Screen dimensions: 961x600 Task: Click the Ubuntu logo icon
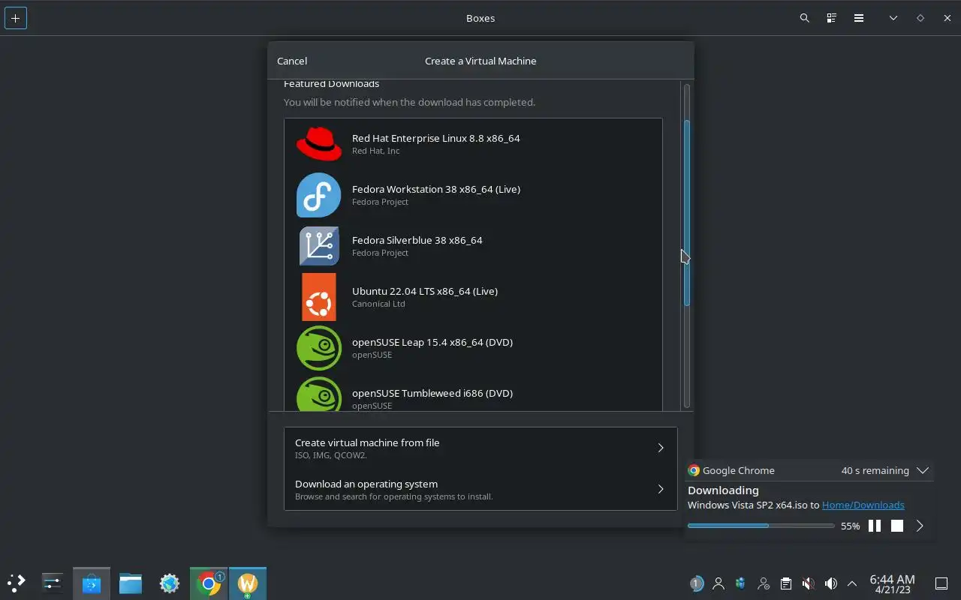319,297
